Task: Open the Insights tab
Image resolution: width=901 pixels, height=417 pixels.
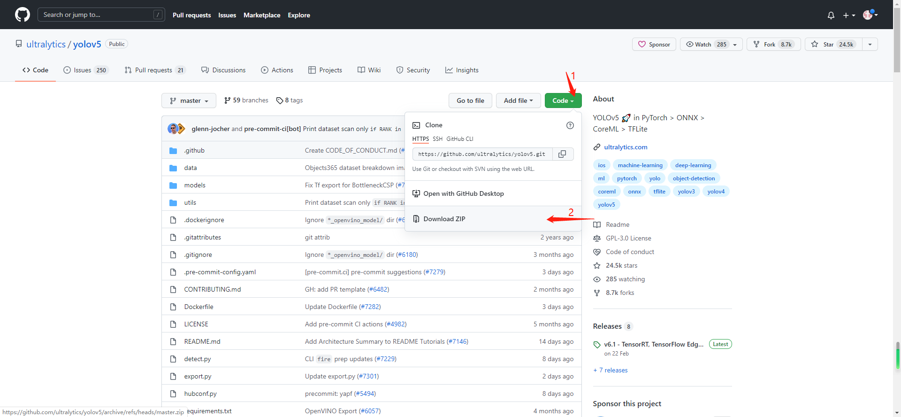Action: point(462,70)
